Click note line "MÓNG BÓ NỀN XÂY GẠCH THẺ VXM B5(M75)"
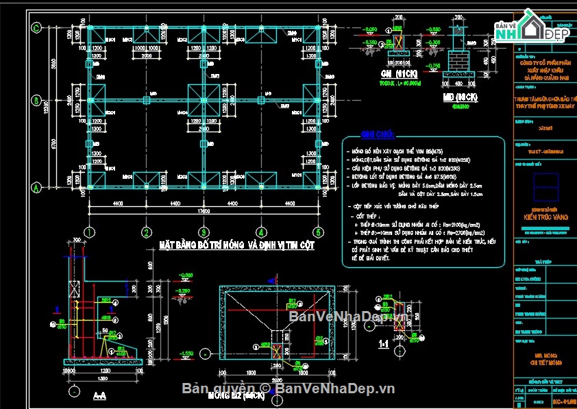This screenshot has width=577, height=409. tap(395, 151)
